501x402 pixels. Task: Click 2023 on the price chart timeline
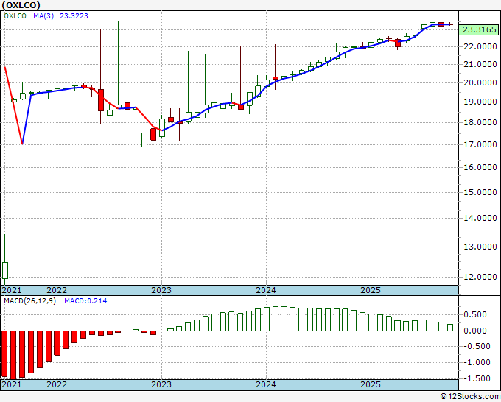161,290
